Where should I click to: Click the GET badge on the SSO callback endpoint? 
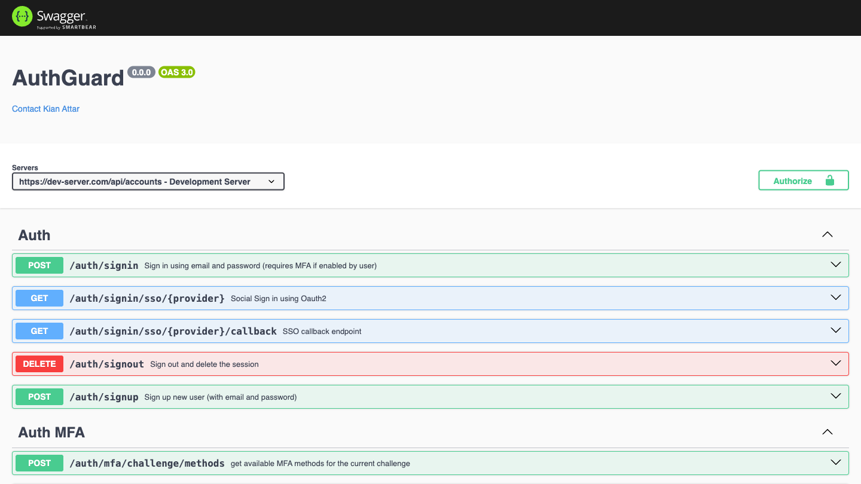pyautogui.click(x=39, y=330)
